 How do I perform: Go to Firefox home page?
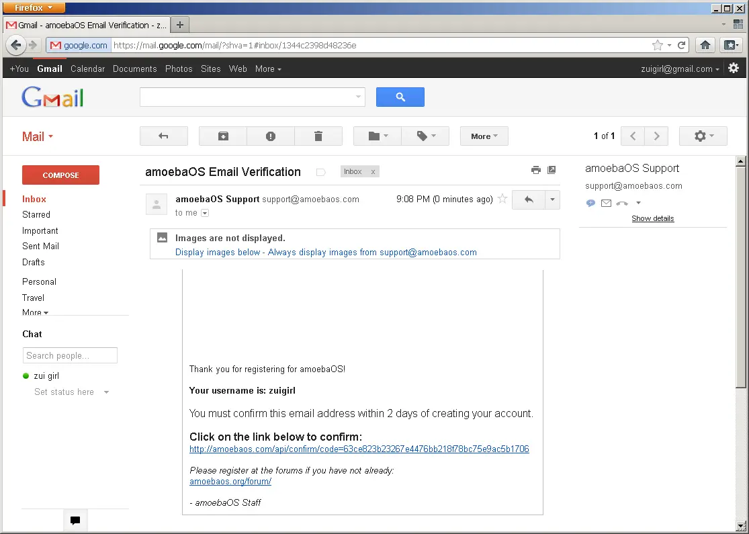pyautogui.click(x=705, y=45)
